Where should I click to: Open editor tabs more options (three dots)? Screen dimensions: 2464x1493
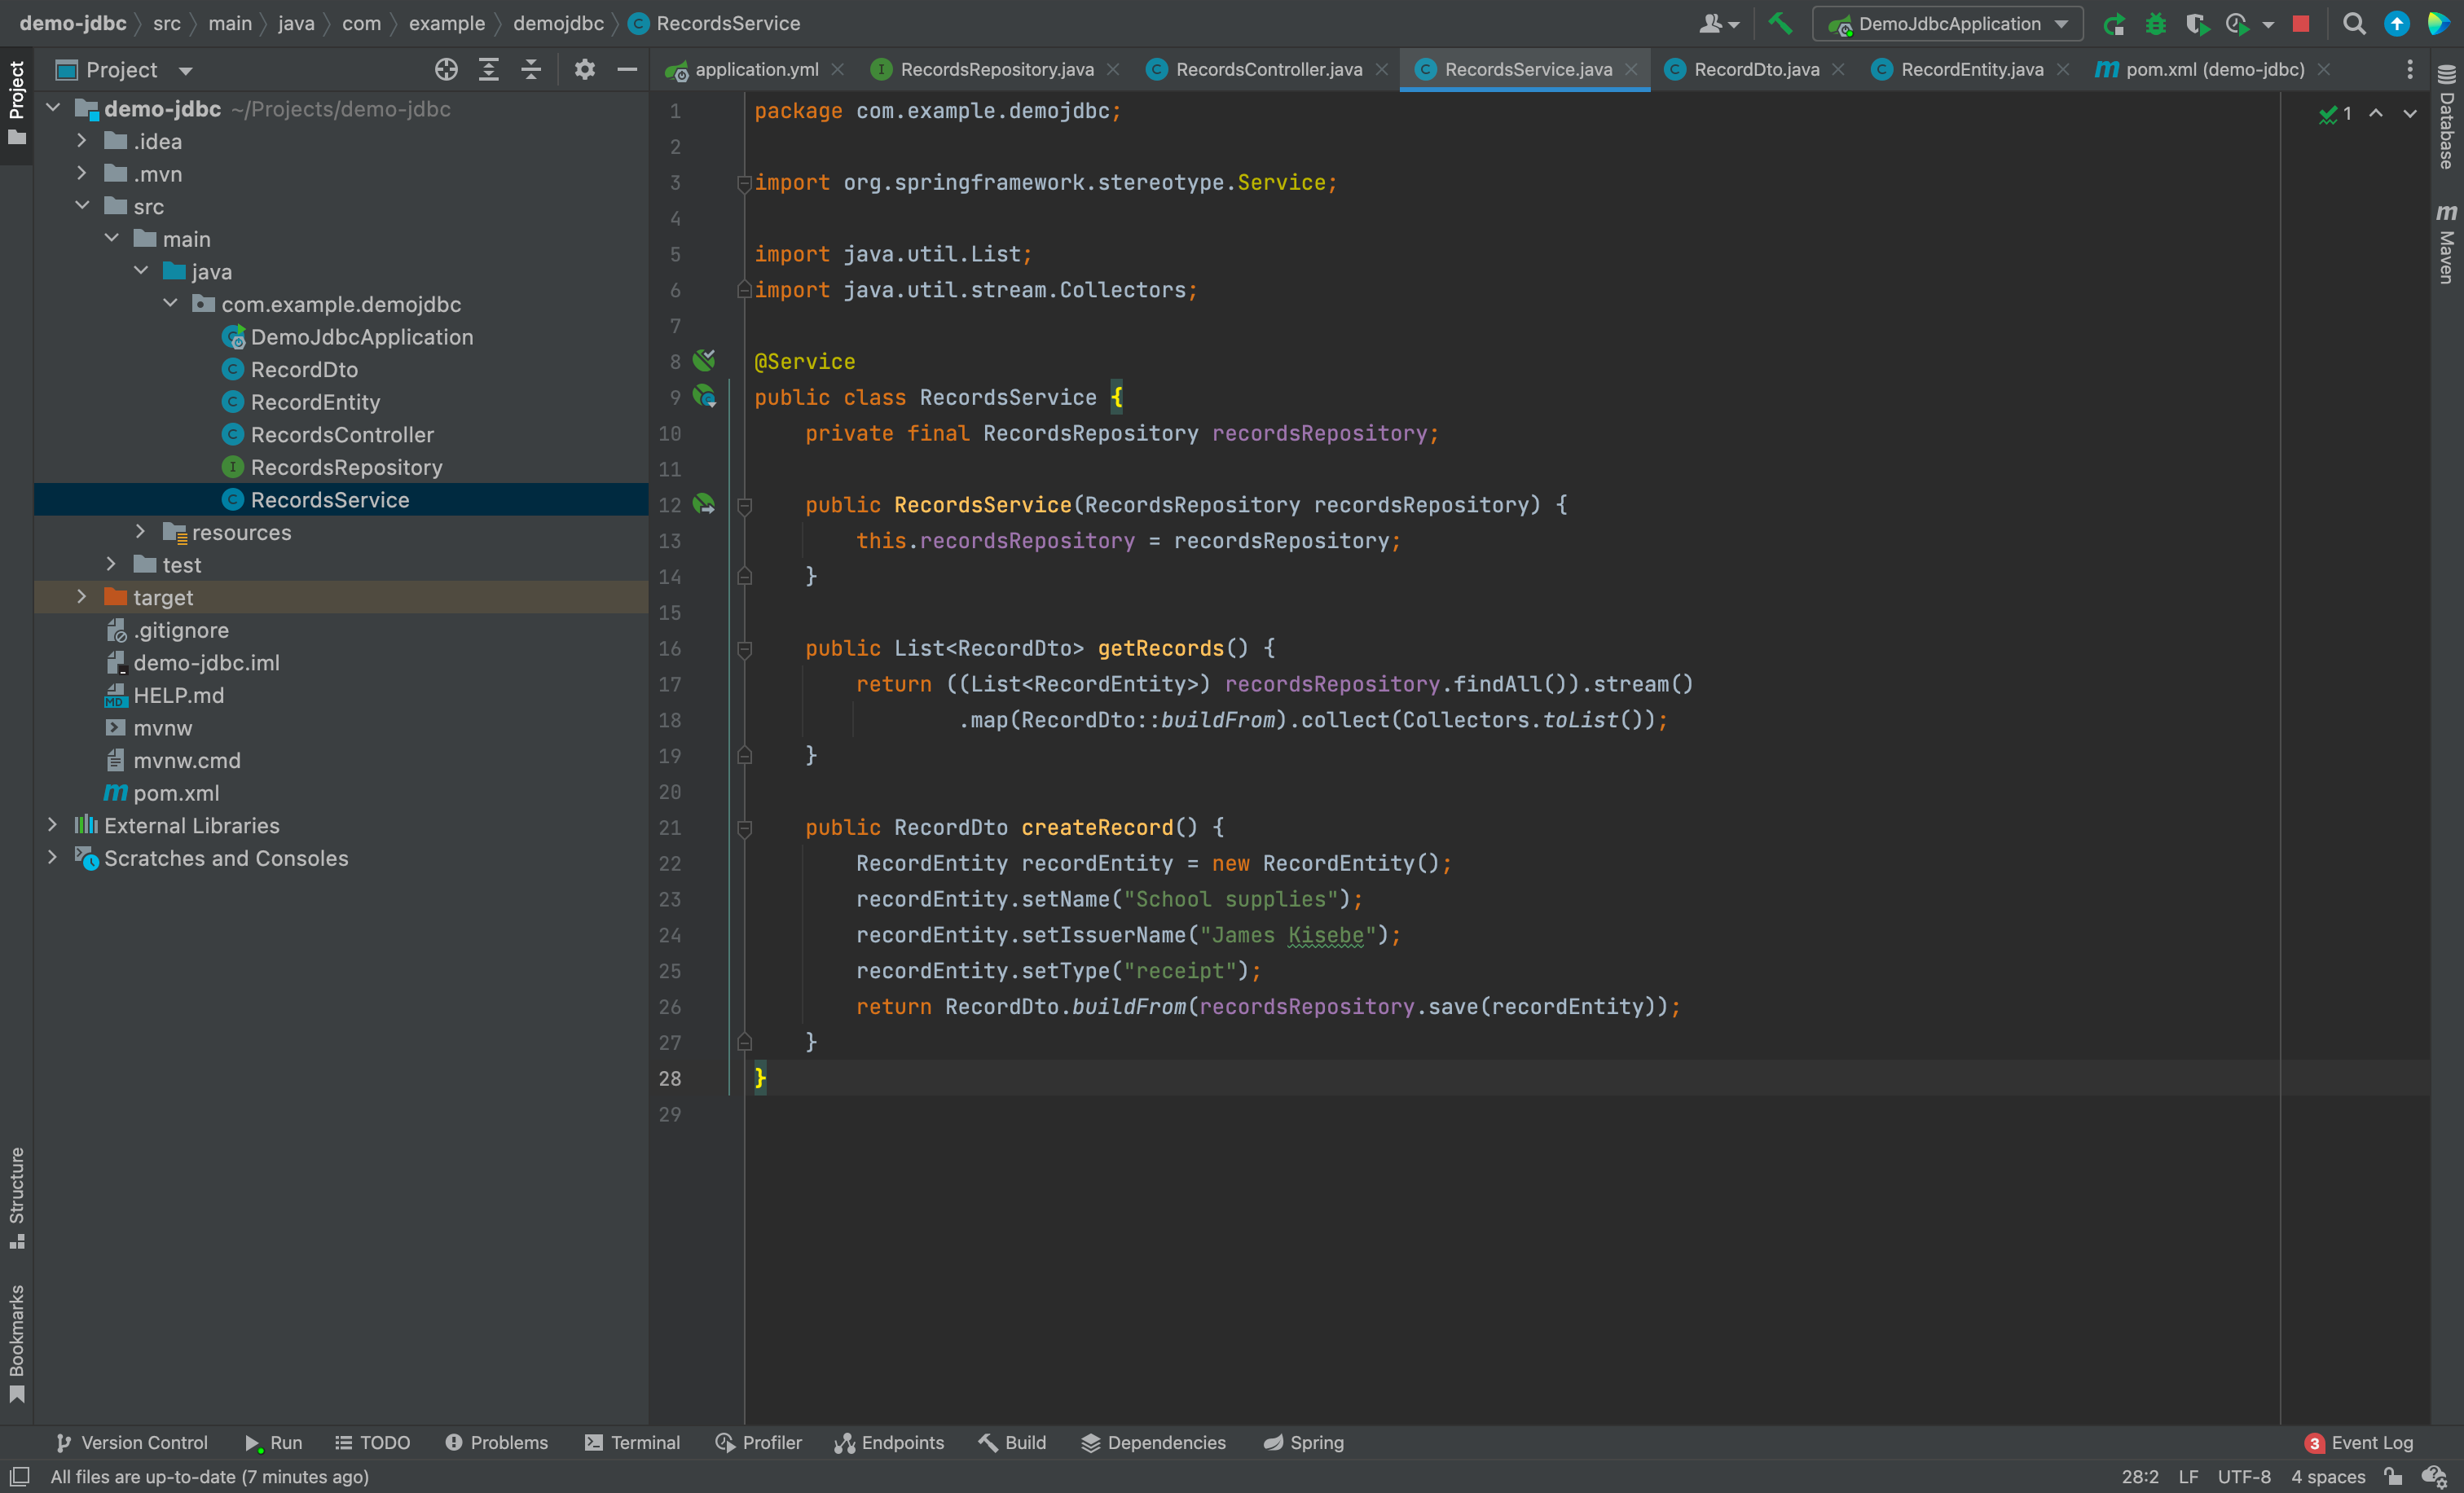pos(2410,69)
